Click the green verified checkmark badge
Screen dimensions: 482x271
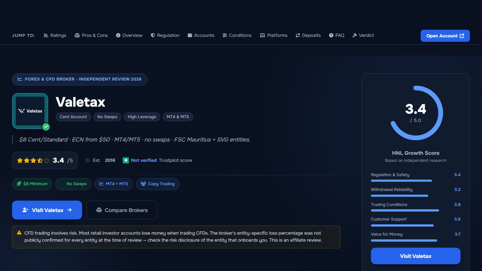click(46, 127)
